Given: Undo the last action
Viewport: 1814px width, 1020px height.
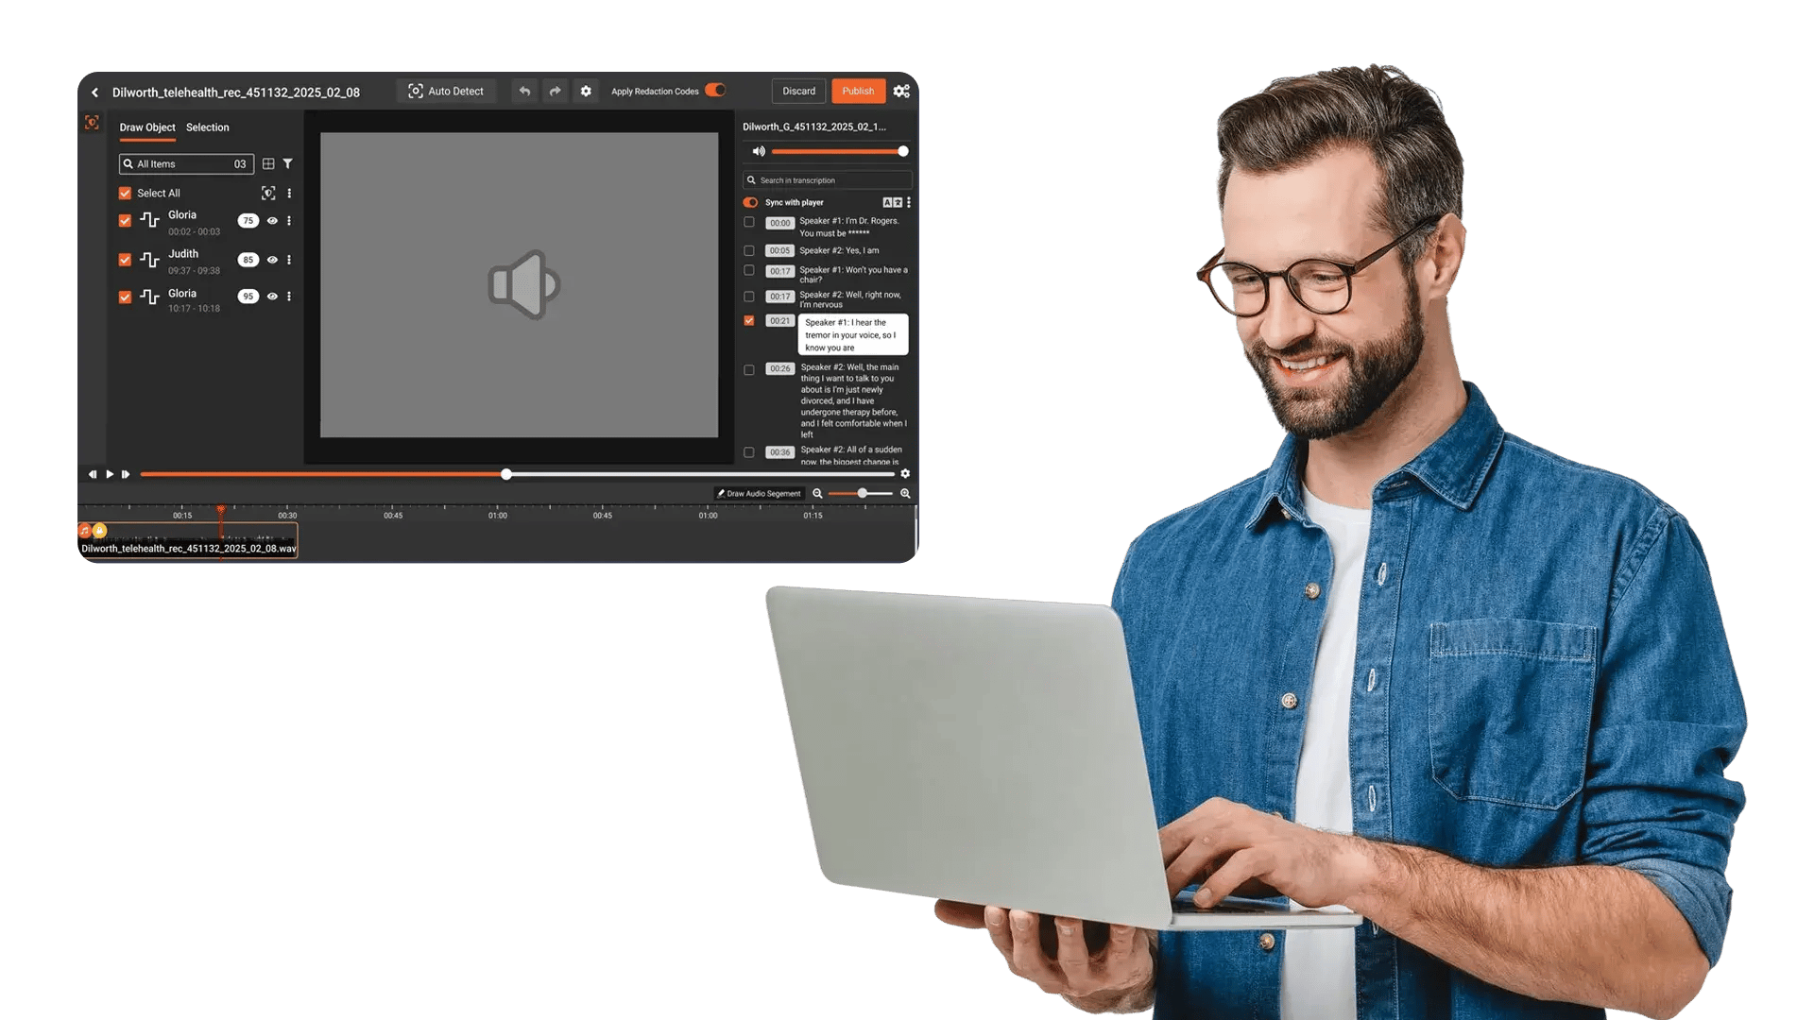Looking at the screenshot, I should pos(524,91).
